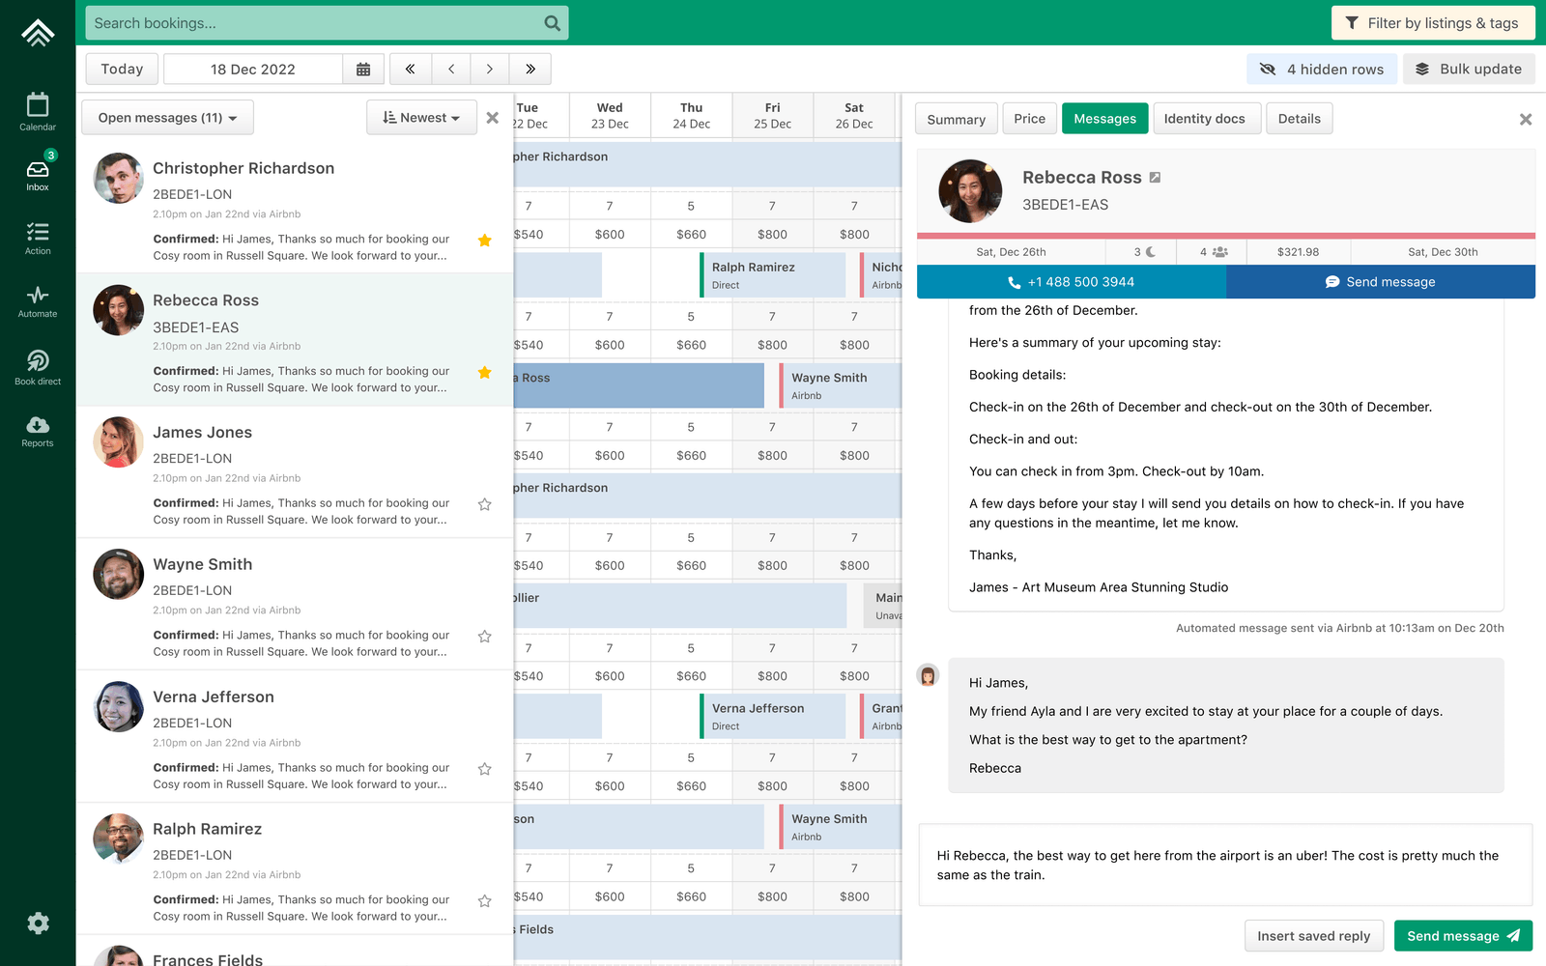This screenshot has height=966, width=1546.
Task: Star Ralph Ramirez's message
Action: pos(485,901)
